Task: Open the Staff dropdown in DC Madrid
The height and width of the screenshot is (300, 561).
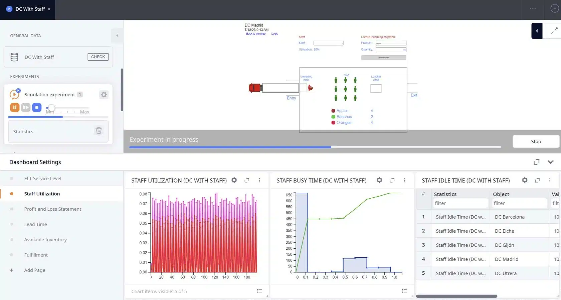Action: [328, 43]
